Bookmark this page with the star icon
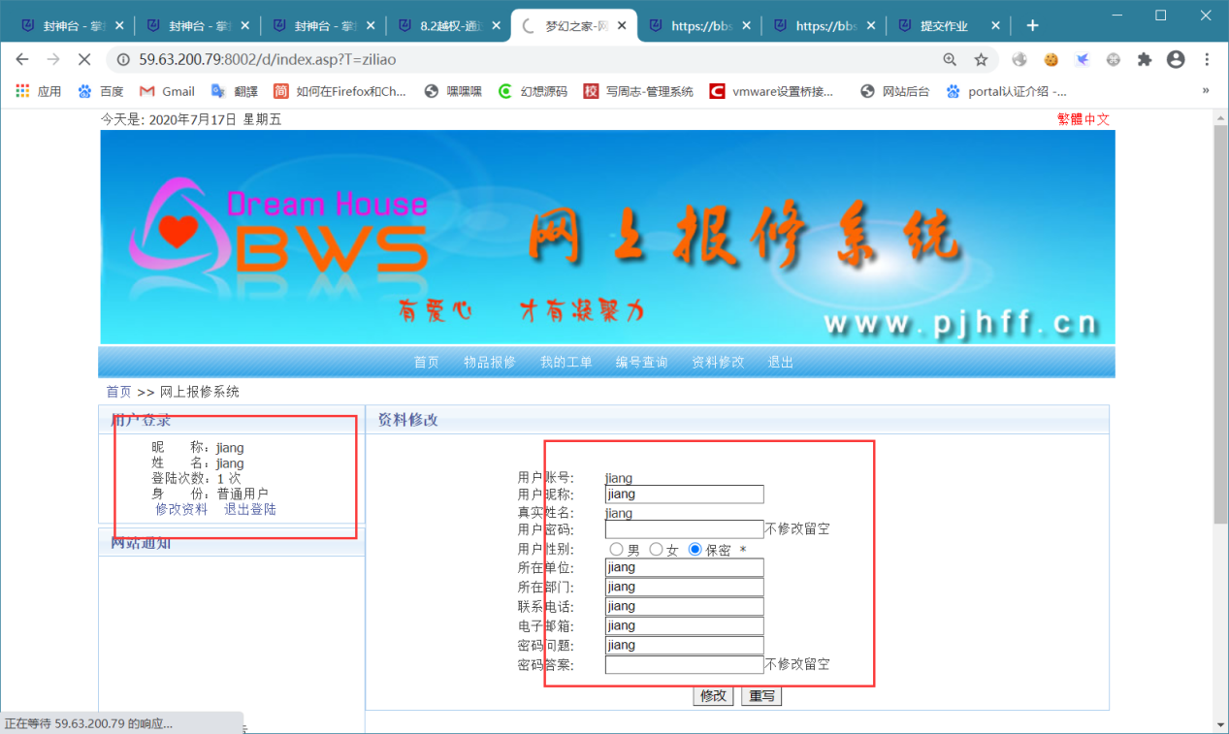This screenshot has height=734, width=1229. [981, 59]
